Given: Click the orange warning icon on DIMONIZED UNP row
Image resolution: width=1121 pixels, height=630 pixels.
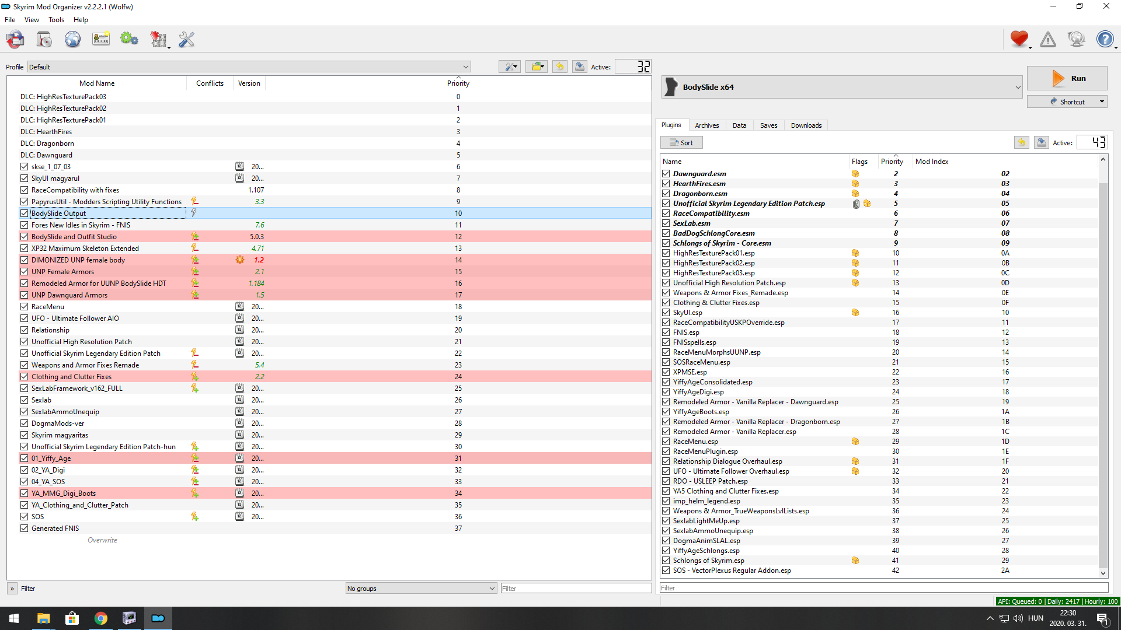Looking at the screenshot, I should point(240,260).
